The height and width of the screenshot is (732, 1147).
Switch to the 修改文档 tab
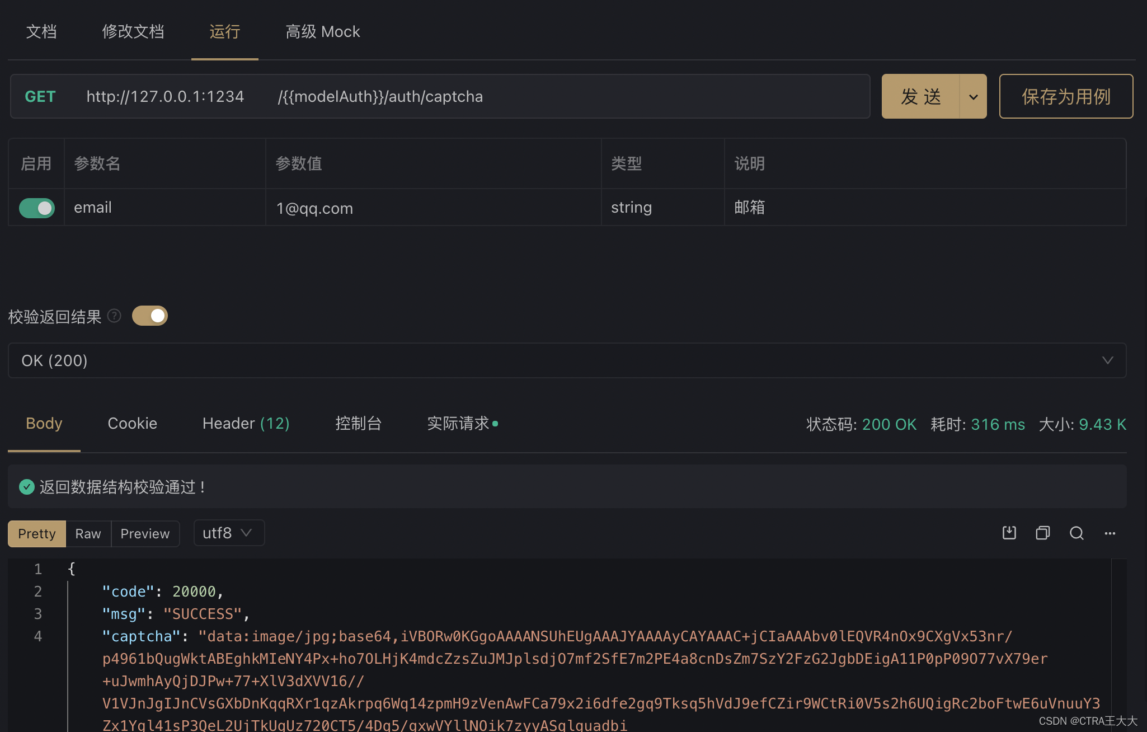click(x=133, y=31)
